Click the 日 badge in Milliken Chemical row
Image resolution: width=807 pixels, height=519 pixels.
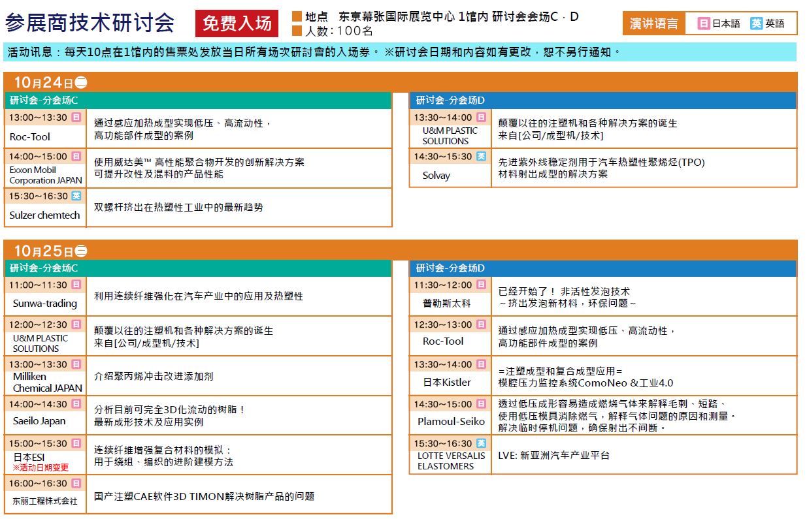tap(76, 364)
